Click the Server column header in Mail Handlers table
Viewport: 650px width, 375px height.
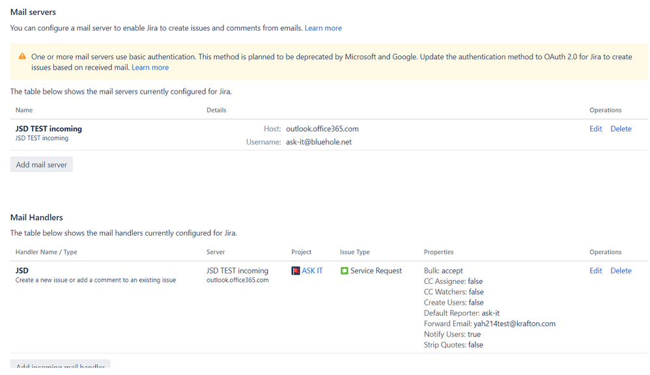pos(216,252)
